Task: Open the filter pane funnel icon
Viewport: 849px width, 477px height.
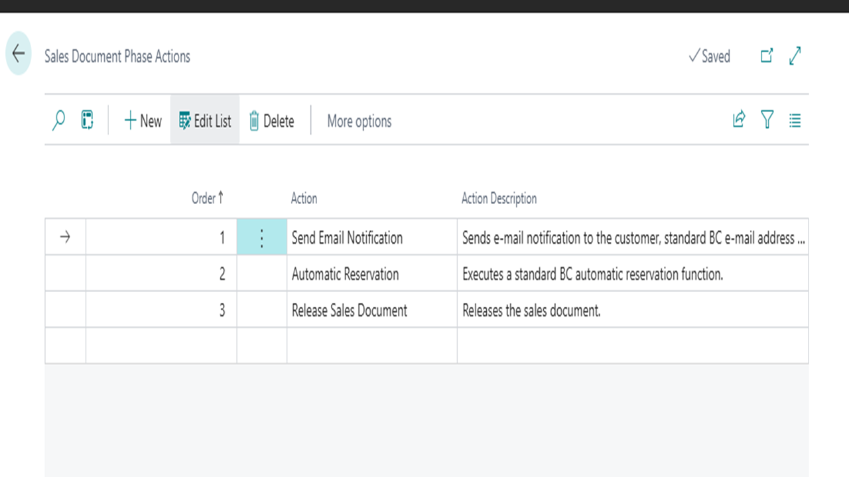Action: pos(767,120)
